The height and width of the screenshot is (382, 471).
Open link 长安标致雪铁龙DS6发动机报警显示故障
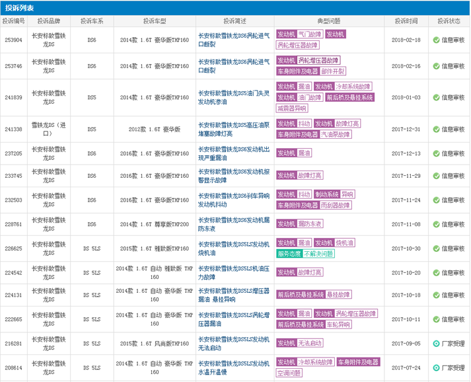234,176
